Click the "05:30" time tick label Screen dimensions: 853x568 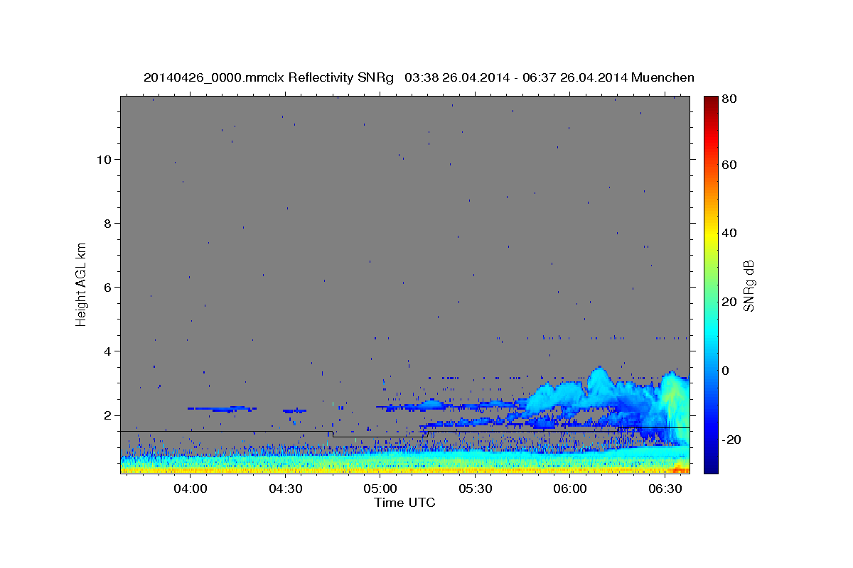click(x=476, y=488)
